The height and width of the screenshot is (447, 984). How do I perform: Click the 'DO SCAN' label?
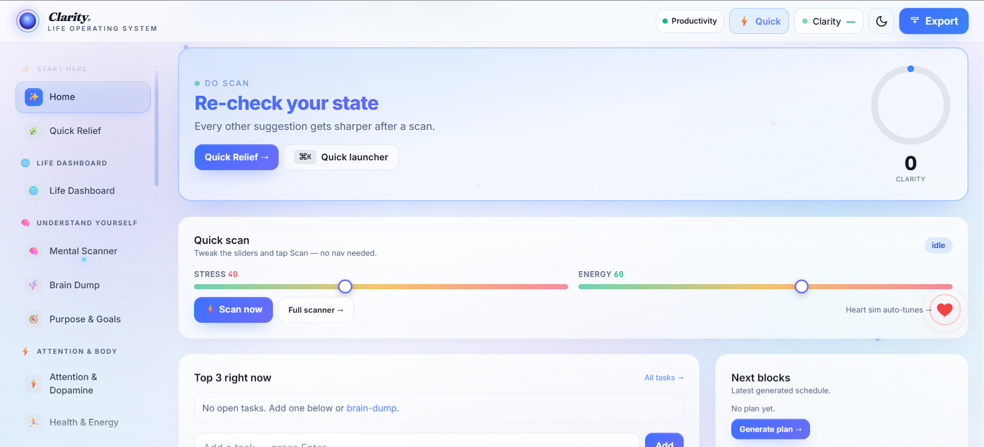227,84
